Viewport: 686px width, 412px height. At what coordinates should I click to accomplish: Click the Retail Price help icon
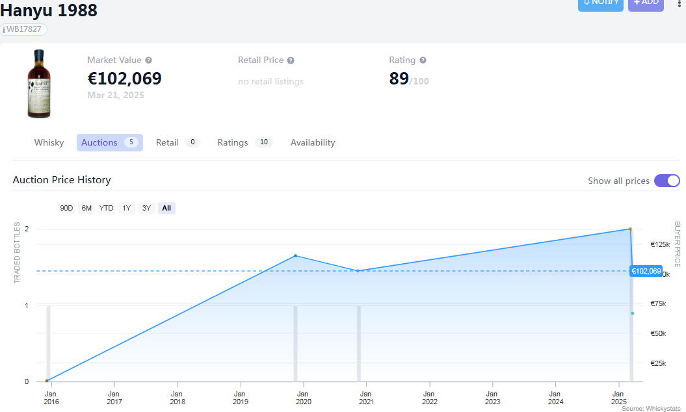coord(291,60)
